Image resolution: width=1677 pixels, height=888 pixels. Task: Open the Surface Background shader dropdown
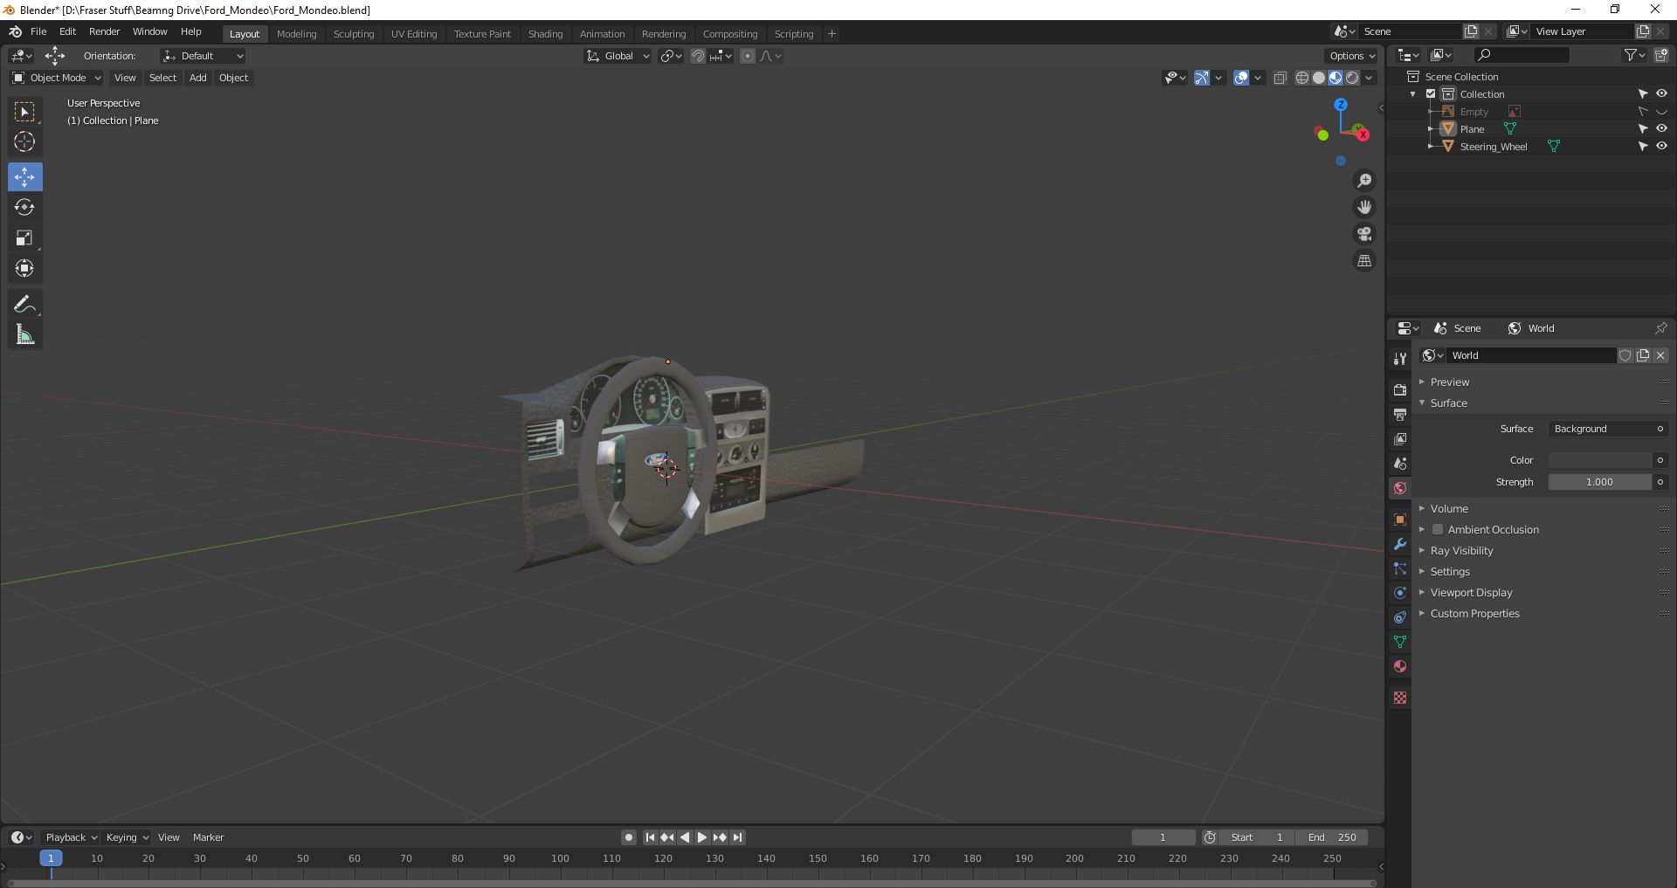click(x=1601, y=429)
